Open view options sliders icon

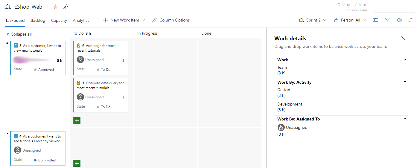(376, 20)
